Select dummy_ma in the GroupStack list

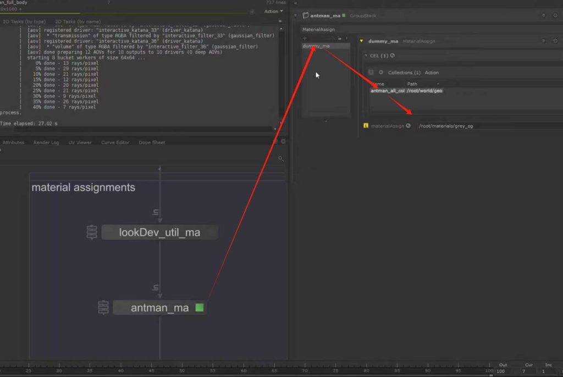[x=316, y=46]
